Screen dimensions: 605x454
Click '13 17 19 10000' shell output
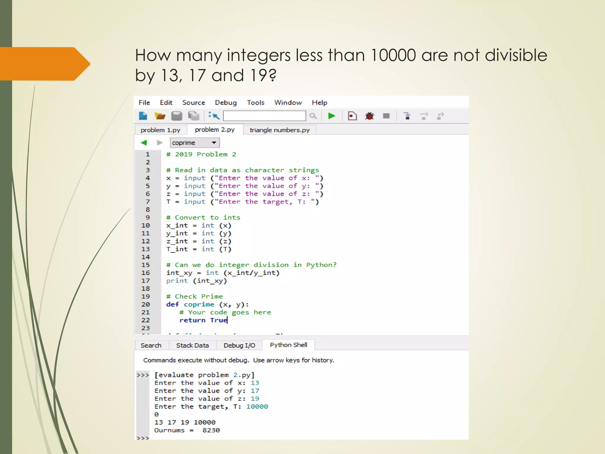(x=185, y=422)
